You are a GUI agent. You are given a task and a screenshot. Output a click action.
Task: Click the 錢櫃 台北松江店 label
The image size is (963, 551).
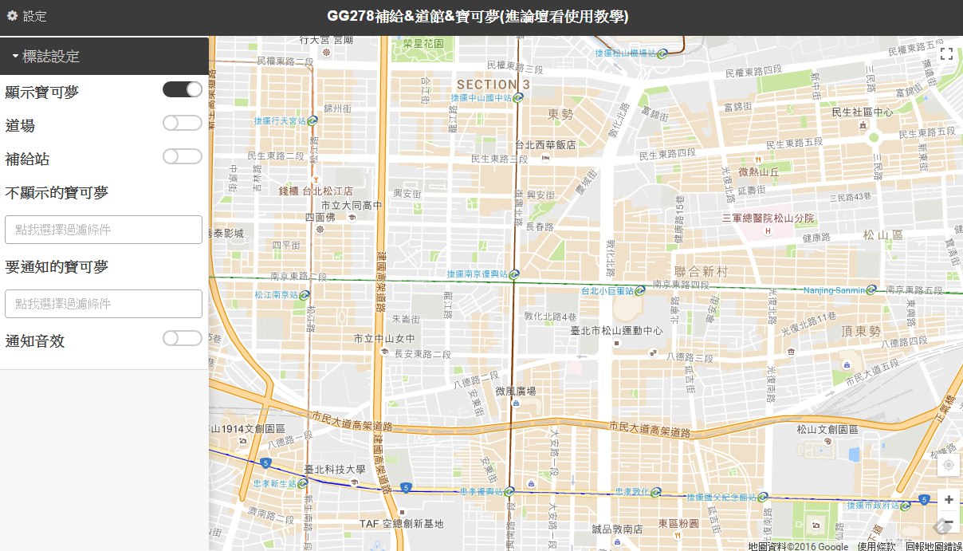click(x=316, y=191)
